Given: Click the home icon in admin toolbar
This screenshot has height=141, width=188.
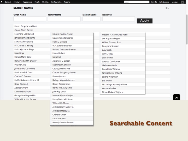Looking at the screenshot, I should (x=2, y=2).
